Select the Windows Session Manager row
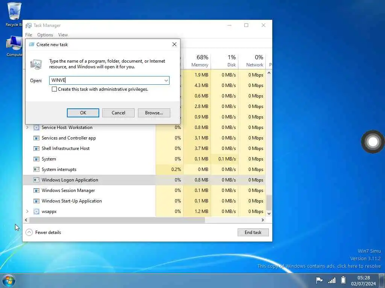This screenshot has height=288, width=385. click(x=144, y=190)
